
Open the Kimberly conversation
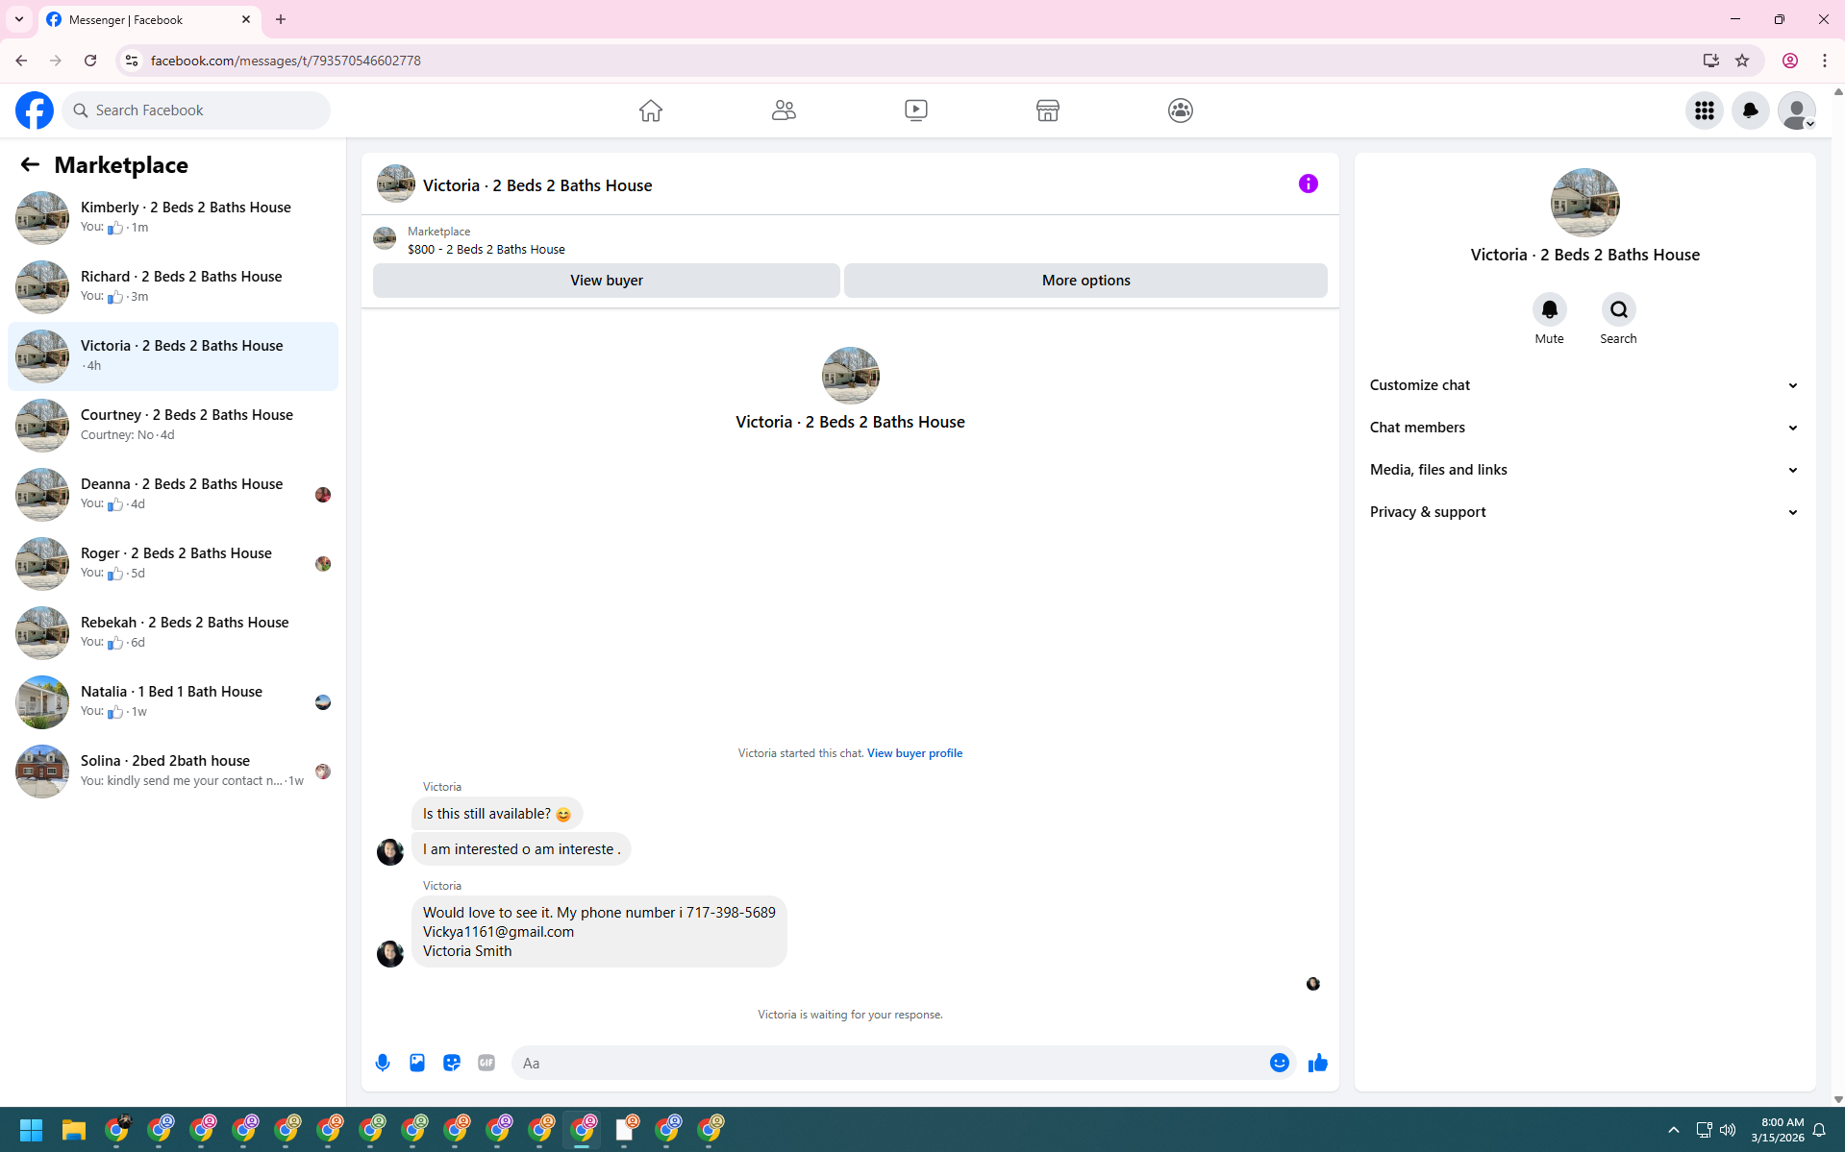coord(173,217)
